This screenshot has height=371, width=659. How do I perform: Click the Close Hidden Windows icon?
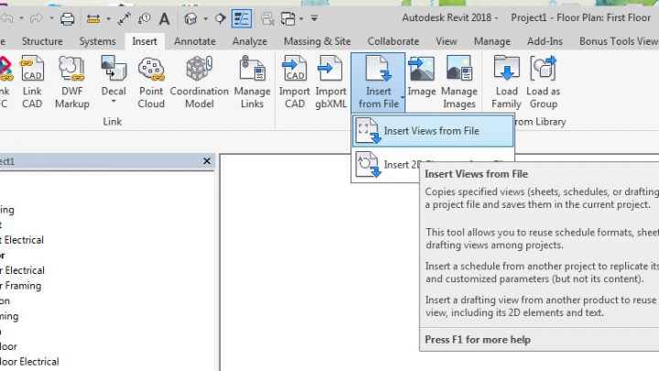pos(267,19)
